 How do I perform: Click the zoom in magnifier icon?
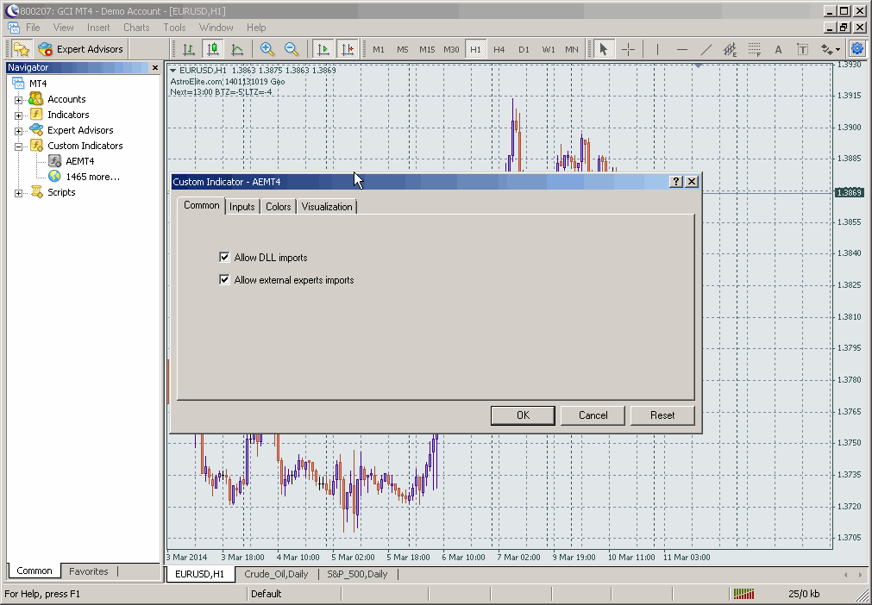pyautogui.click(x=267, y=49)
